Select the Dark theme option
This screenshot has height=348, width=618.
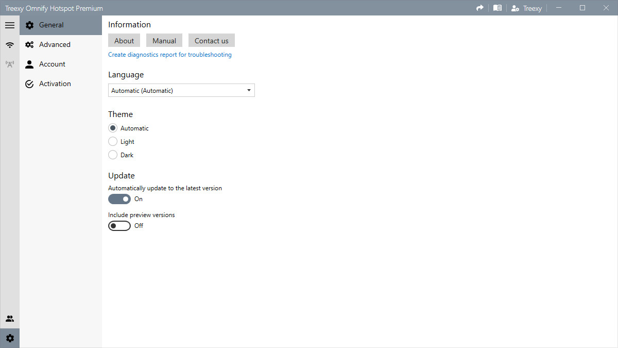(113, 155)
